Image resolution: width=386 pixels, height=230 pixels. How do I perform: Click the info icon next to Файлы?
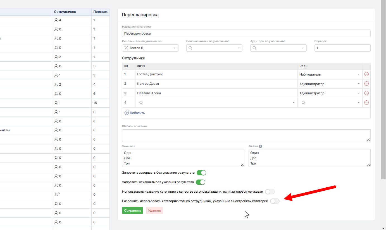click(260, 146)
